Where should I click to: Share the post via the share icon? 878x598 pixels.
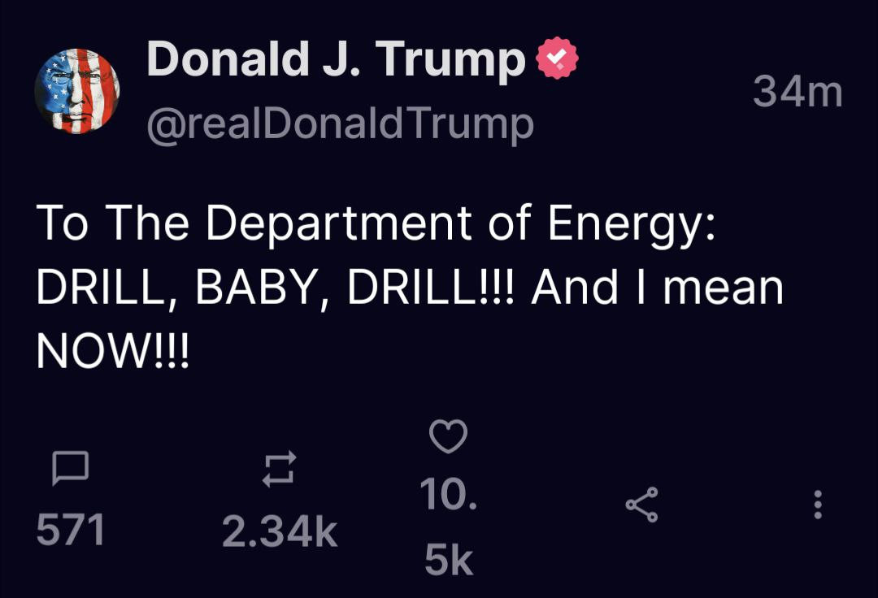pos(641,505)
